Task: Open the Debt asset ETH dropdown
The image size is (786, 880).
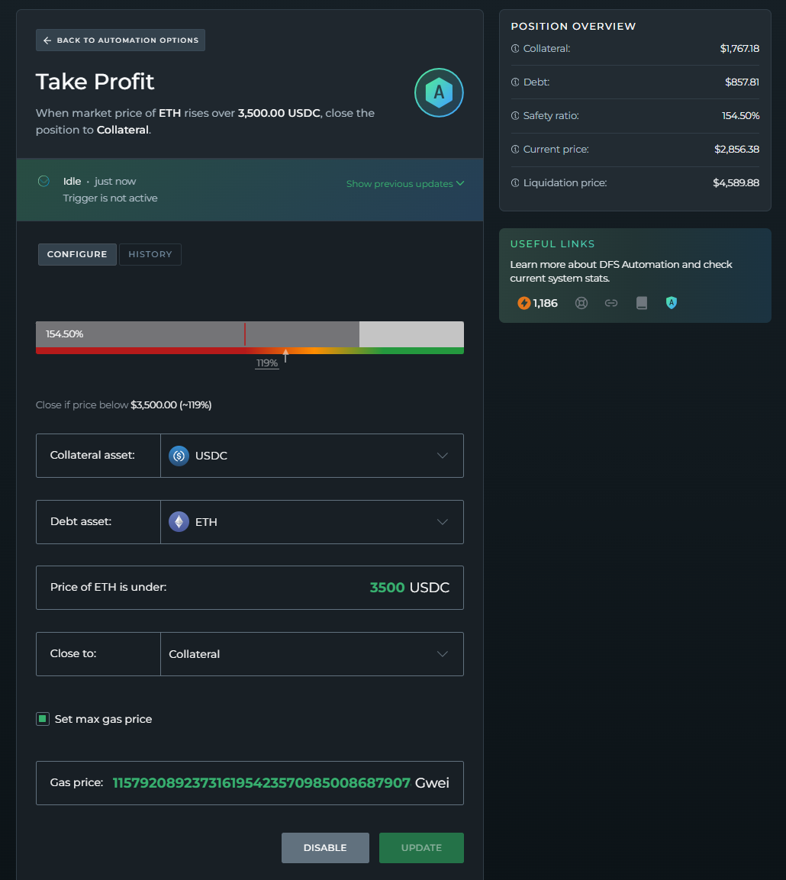Action: tap(311, 522)
